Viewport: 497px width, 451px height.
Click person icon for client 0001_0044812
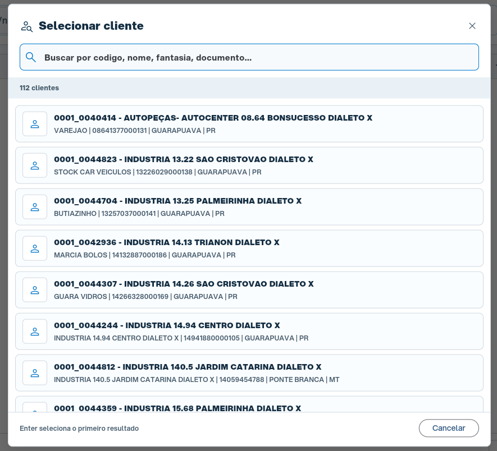pos(35,373)
